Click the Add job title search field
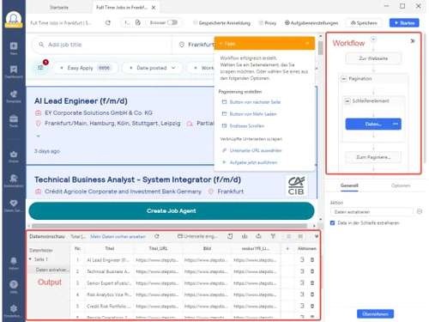 pyautogui.click(x=101, y=45)
